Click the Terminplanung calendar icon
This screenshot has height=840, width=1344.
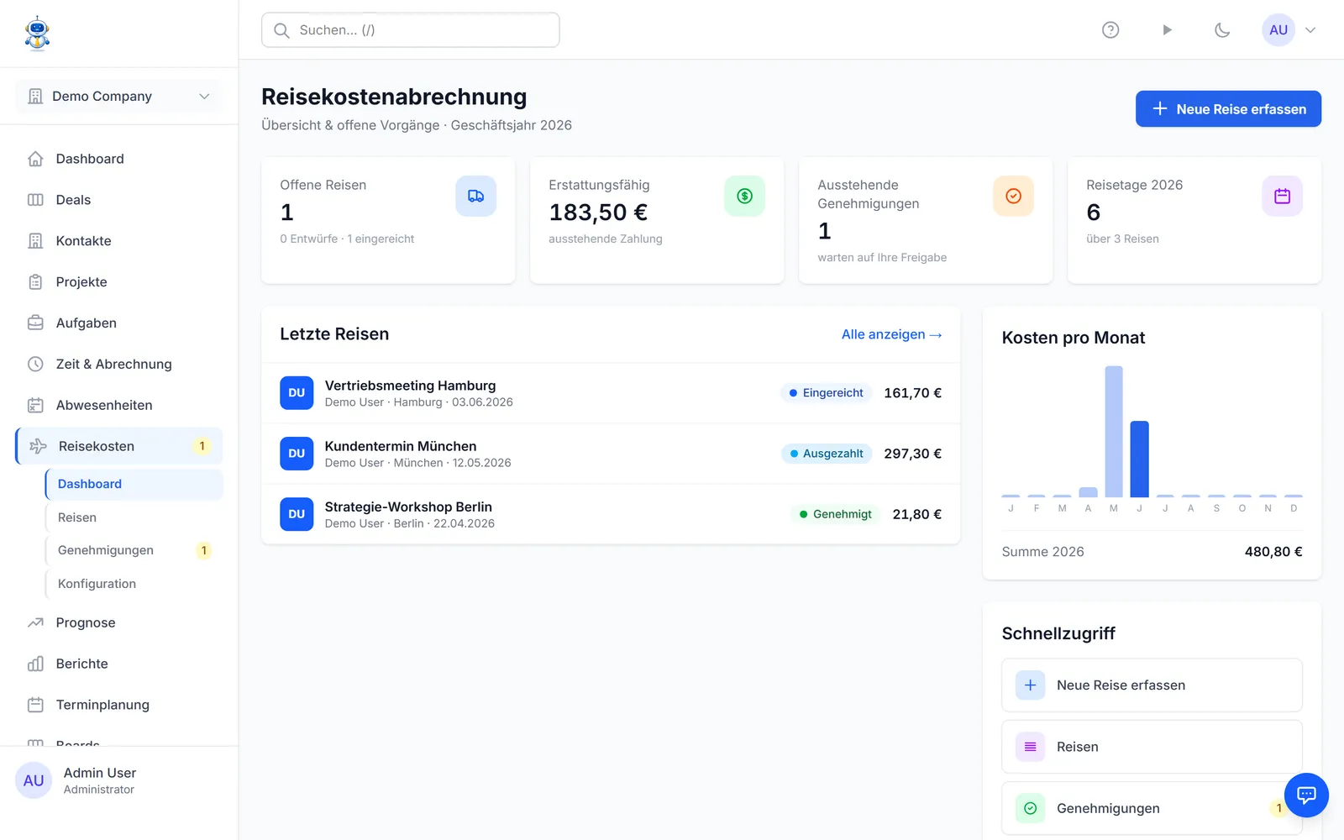tap(35, 705)
